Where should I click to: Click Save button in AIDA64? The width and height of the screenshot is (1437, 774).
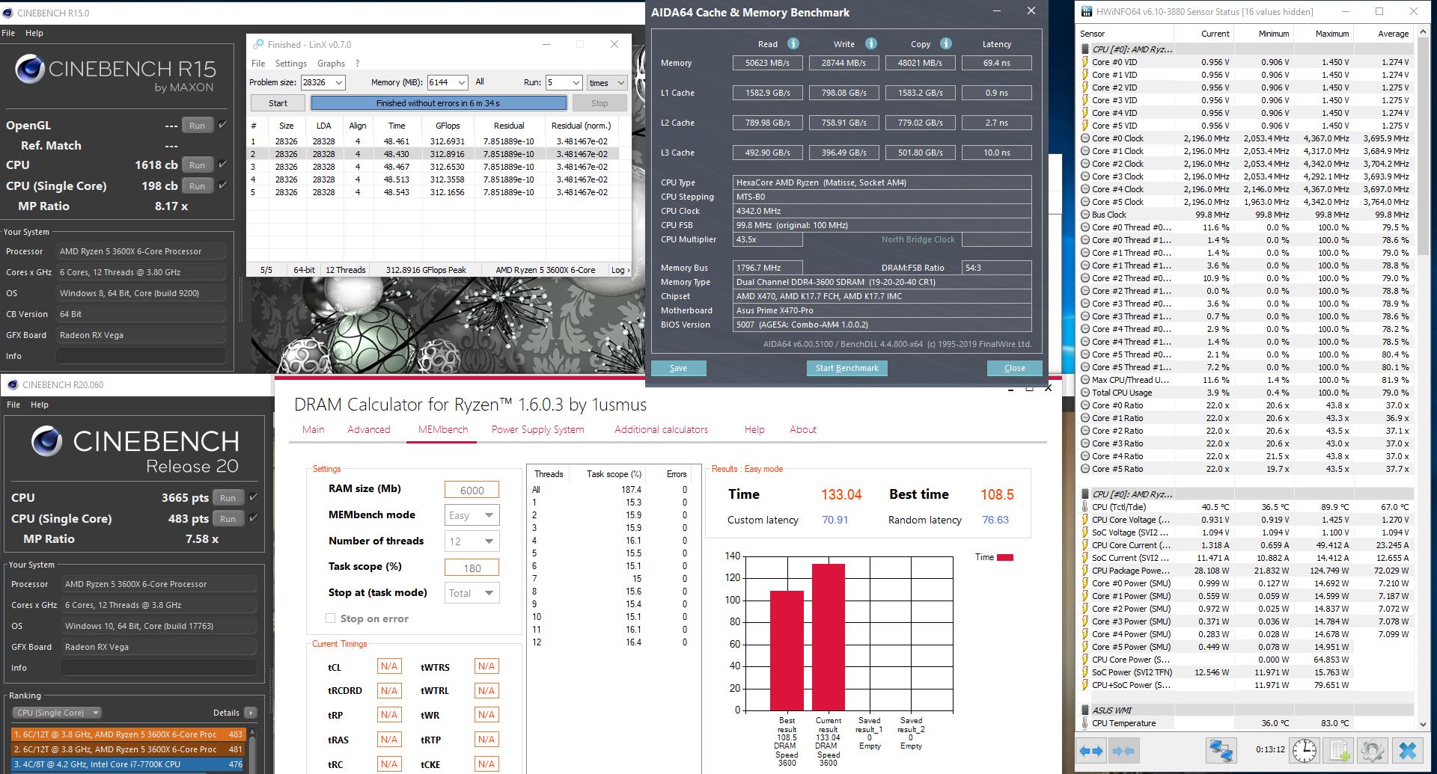click(x=678, y=368)
